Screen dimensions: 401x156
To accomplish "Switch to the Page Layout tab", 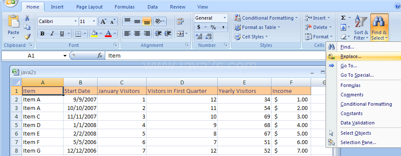I will point(89,7).
